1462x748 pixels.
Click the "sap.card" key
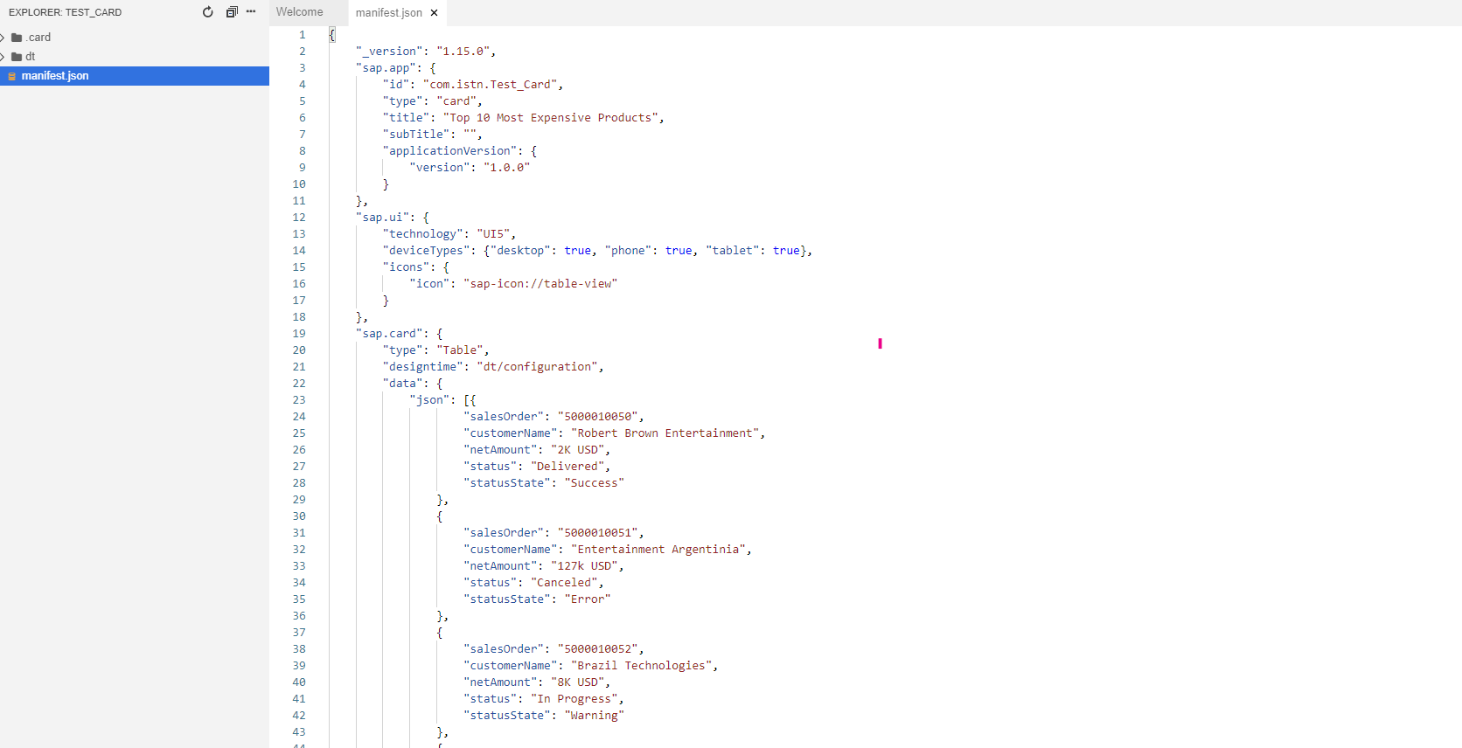tap(389, 334)
